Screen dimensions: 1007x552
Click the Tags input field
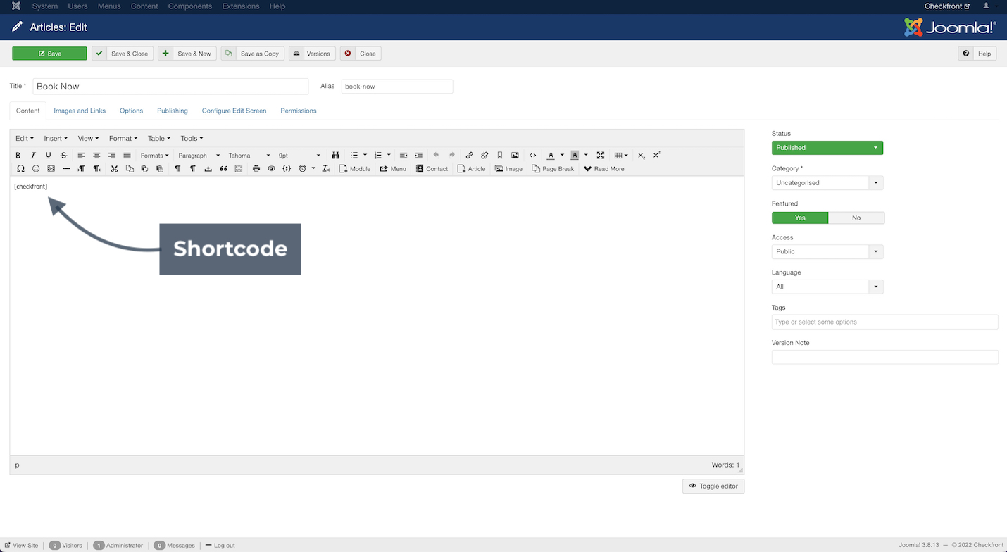pos(884,322)
